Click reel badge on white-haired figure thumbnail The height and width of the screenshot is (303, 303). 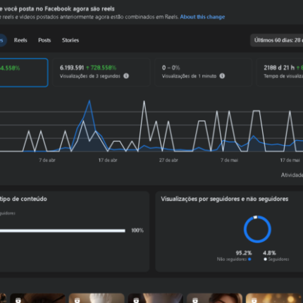pyautogui.click(x=77, y=300)
